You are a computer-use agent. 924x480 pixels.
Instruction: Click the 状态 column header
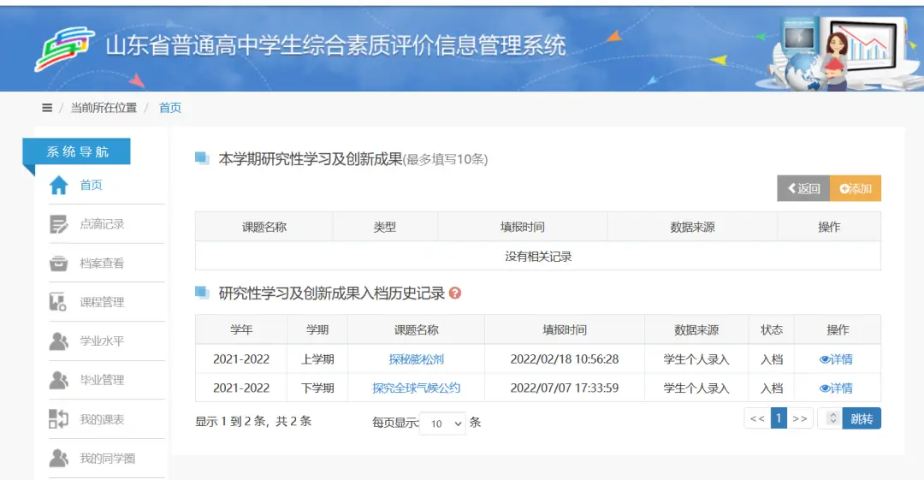[772, 329]
